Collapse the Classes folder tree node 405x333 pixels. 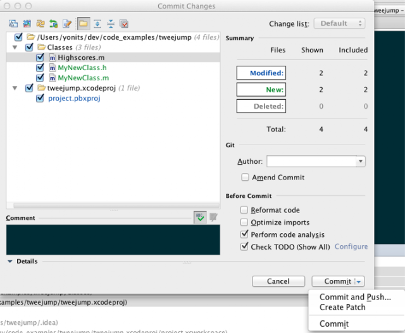point(15,47)
